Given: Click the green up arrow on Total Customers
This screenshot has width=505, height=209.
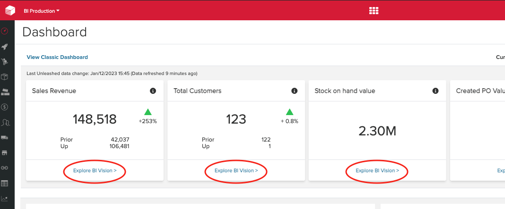Looking at the screenshot, I should point(289,112).
